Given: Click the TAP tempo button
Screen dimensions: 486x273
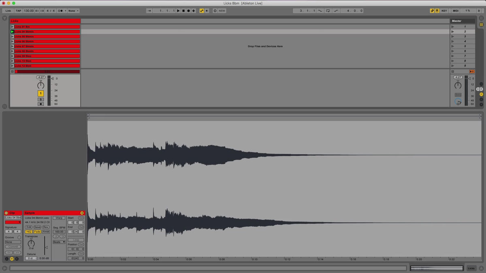Looking at the screenshot, I should 19,11.
